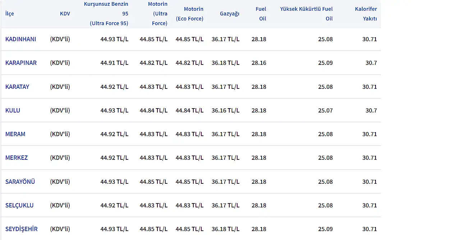Click KULU's 25.07 high-sulfur fuel oil price
This screenshot has height=240, width=460.
[325, 110]
